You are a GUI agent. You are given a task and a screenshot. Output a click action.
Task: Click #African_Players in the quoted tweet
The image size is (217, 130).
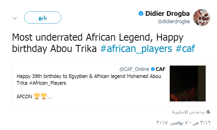[48, 83]
